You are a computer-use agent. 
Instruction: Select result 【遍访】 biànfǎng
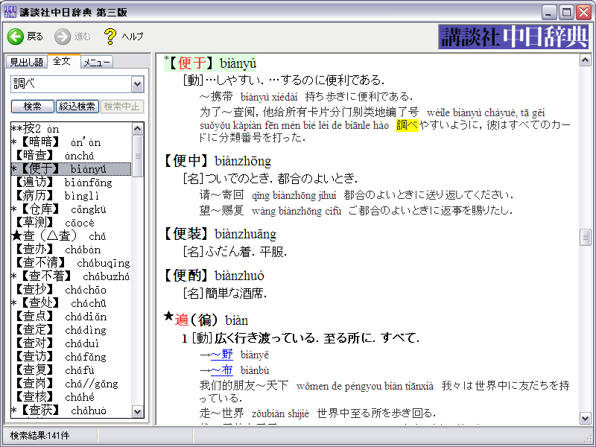pyautogui.click(x=71, y=183)
